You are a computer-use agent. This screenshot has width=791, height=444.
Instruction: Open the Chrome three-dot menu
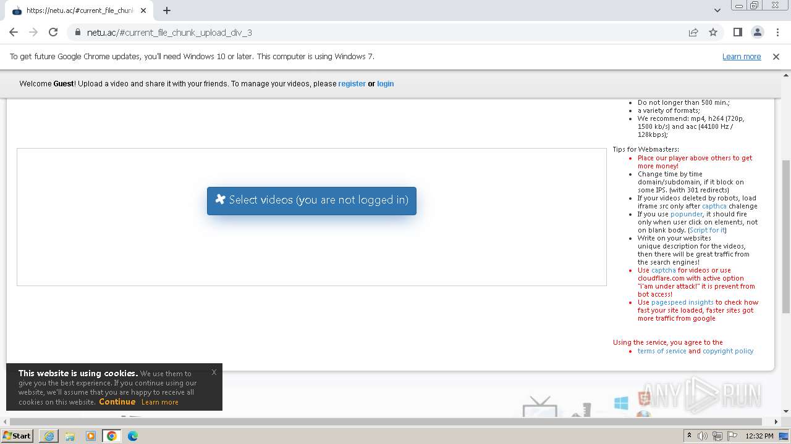tap(777, 32)
